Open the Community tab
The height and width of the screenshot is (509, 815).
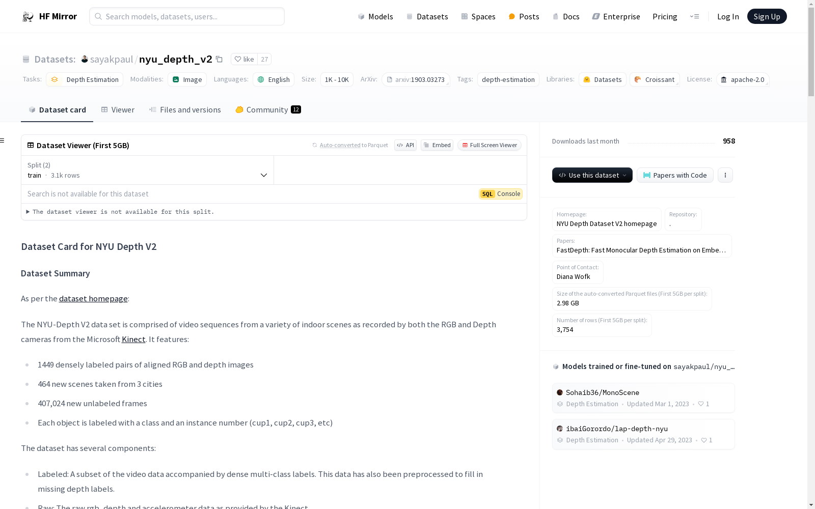[x=268, y=110]
